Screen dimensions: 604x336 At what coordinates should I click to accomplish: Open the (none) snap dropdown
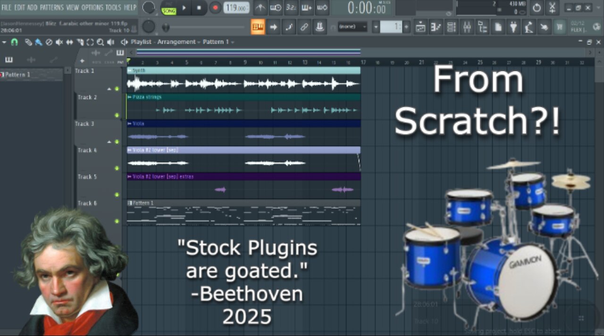352,27
